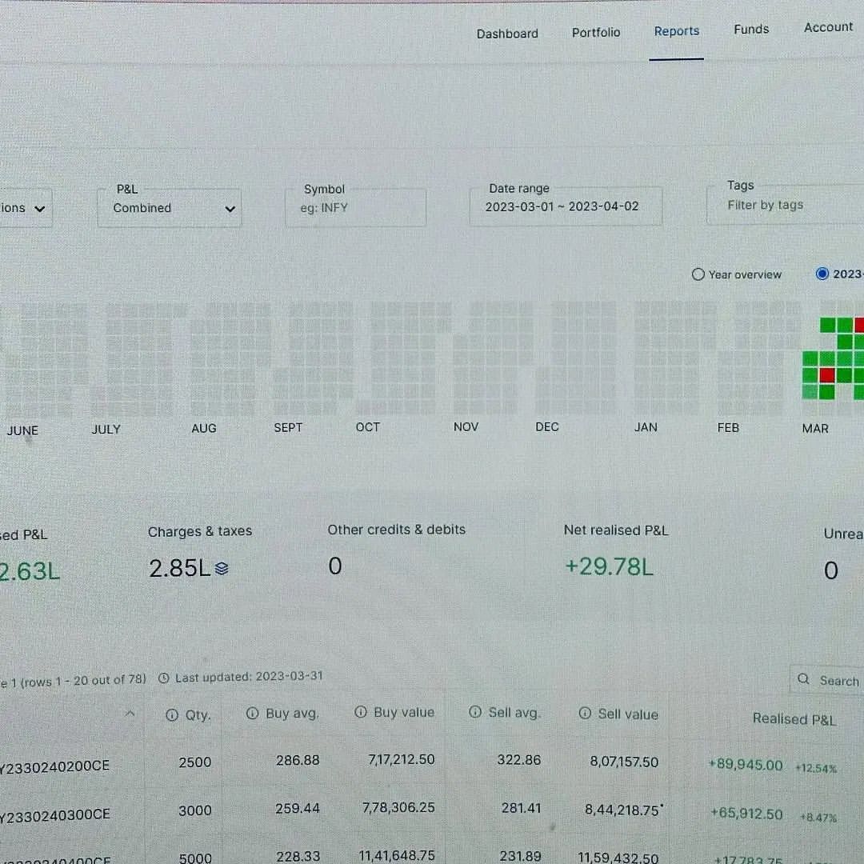Click the search magnifier icon
This screenshot has width=864, height=864.
point(803,679)
